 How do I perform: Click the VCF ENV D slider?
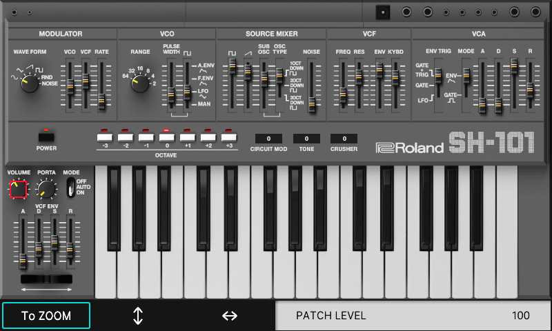pos(39,250)
